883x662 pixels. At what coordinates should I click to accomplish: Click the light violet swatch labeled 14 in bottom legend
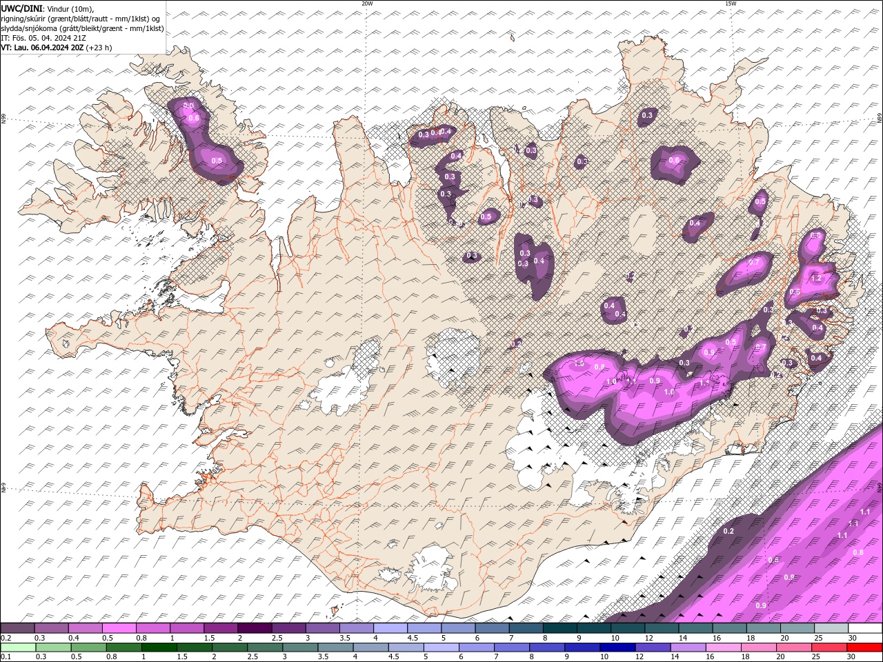pyautogui.click(x=687, y=648)
